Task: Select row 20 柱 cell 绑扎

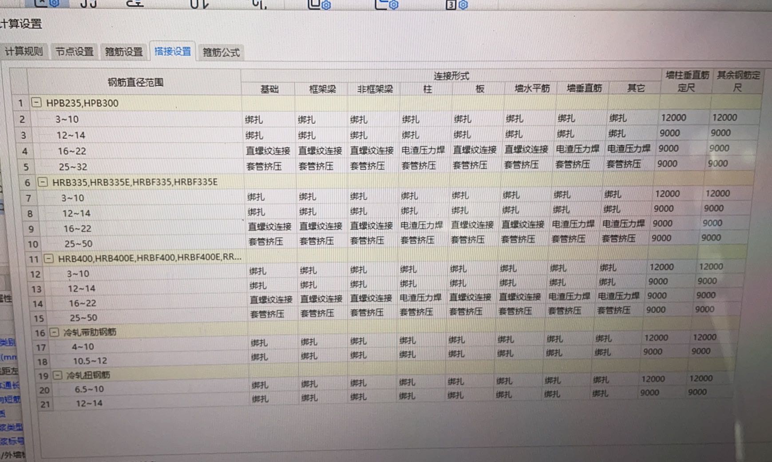Action: click(x=407, y=382)
